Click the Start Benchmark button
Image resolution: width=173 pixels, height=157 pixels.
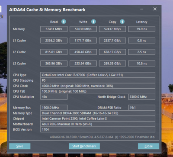click(84, 146)
